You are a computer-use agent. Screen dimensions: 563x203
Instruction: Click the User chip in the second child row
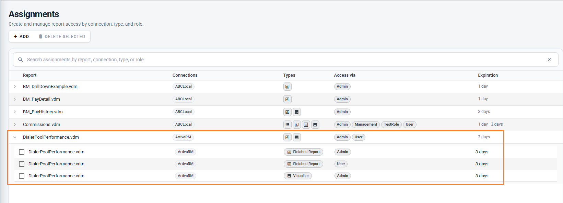coord(341,164)
